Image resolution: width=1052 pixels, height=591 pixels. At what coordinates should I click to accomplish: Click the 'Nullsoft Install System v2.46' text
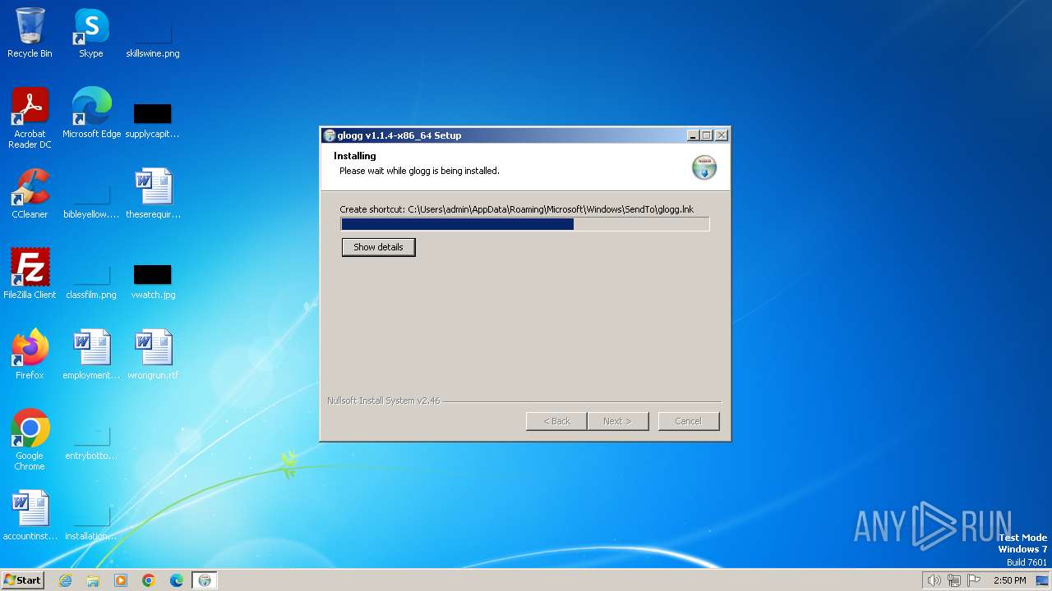point(384,401)
